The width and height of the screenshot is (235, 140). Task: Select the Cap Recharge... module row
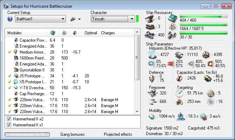click(70, 94)
